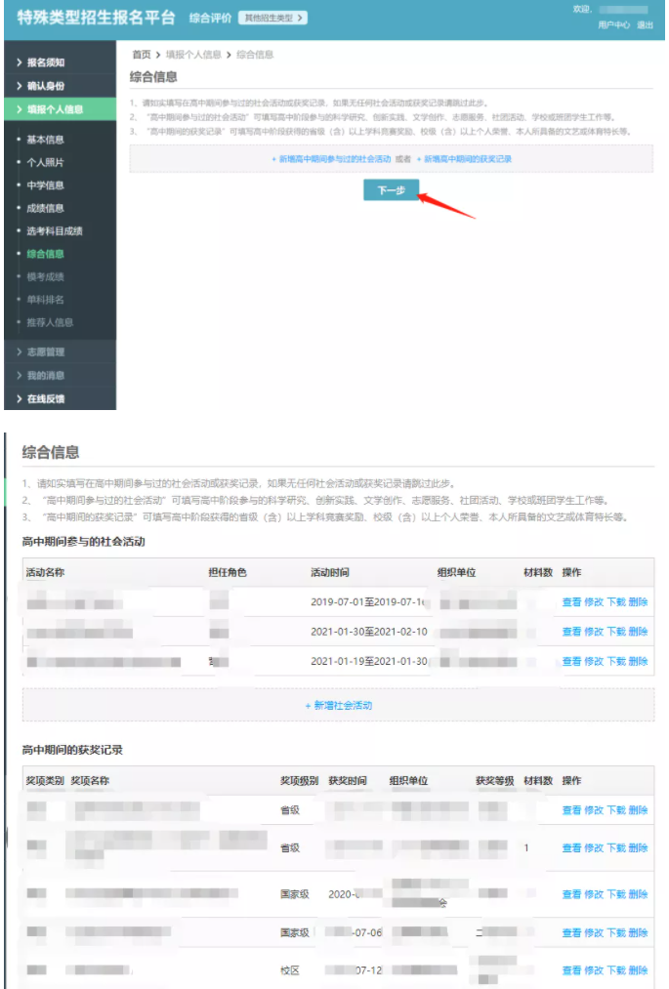Click 退出 to log out
669x989 pixels.
click(x=645, y=25)
